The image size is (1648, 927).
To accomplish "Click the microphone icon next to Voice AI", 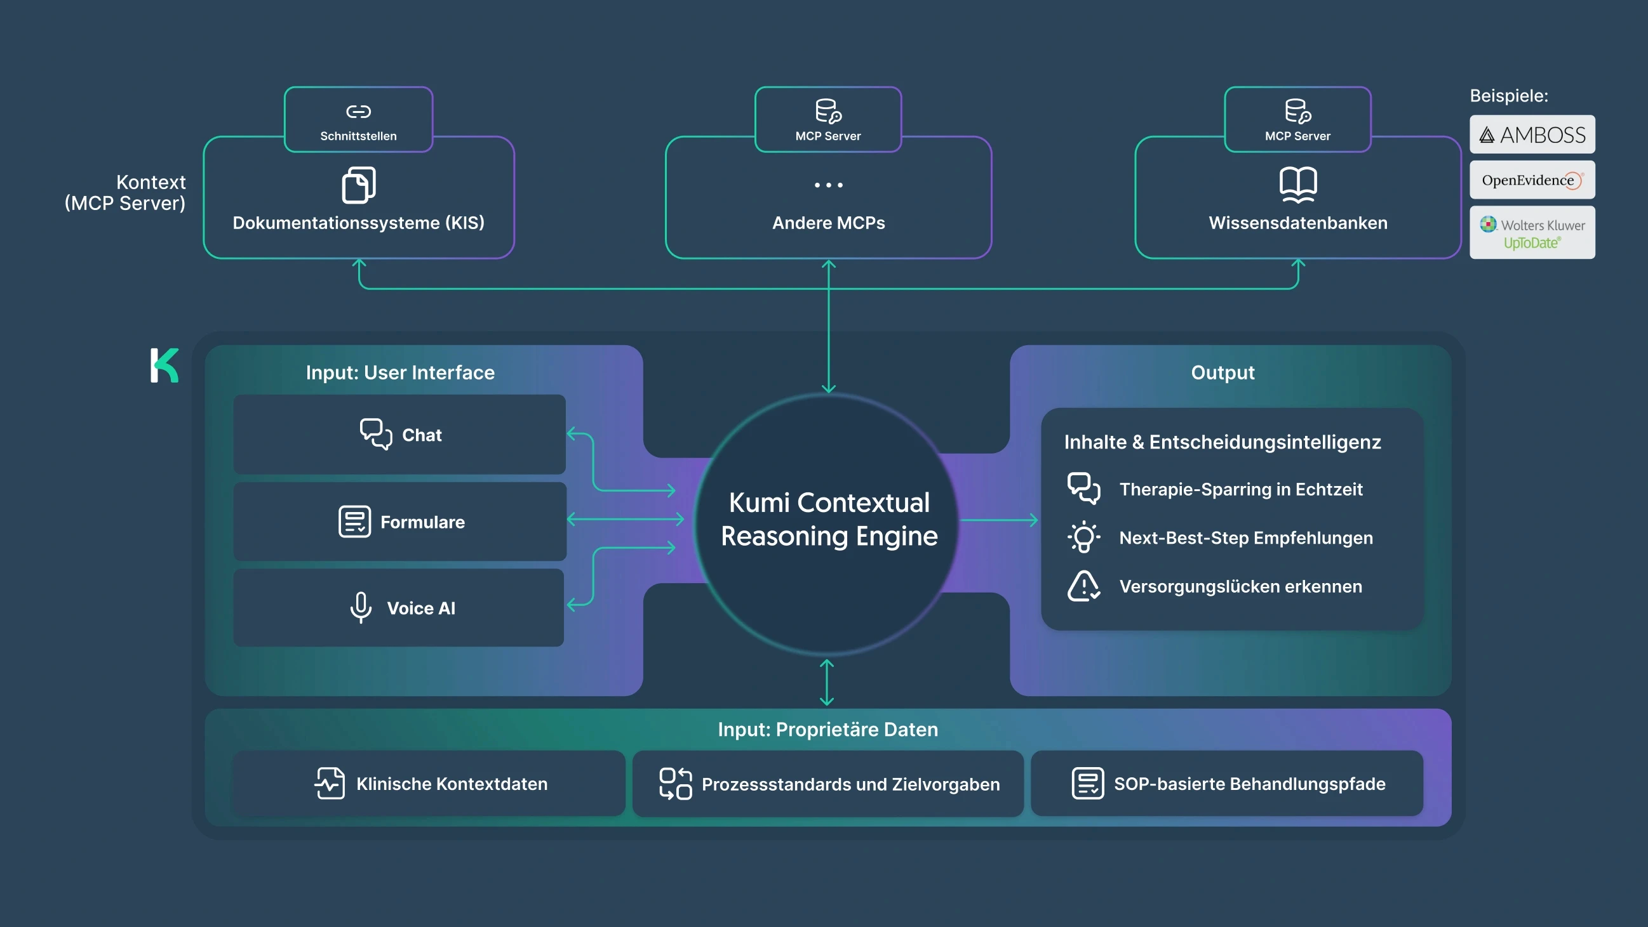I will click(361, 607).
